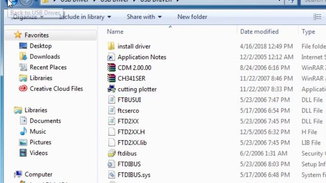Click the Downloads folder icon in sidebar
This screenshot has width=326, height=183.
(23, 56)
